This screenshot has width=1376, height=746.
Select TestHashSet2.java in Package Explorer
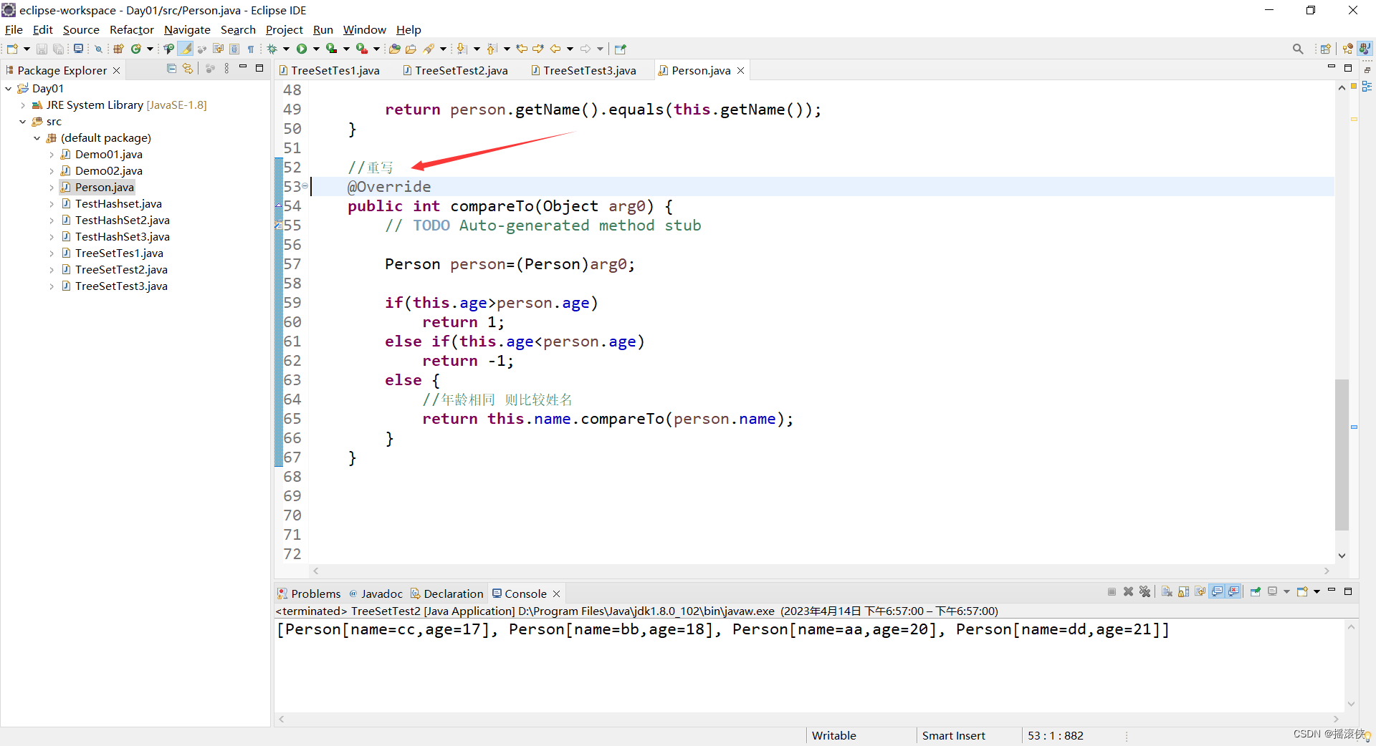115,221
